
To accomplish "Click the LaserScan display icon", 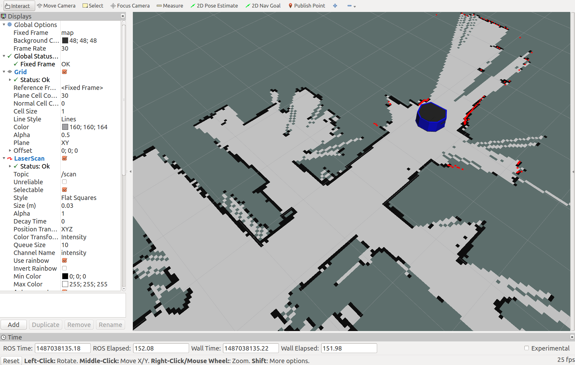I will click(x=10, y=158).
